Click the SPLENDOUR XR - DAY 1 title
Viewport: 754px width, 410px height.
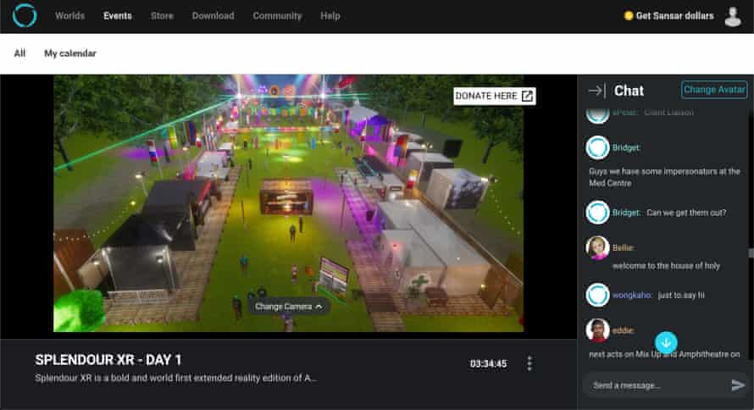click(x=108, y=359)
